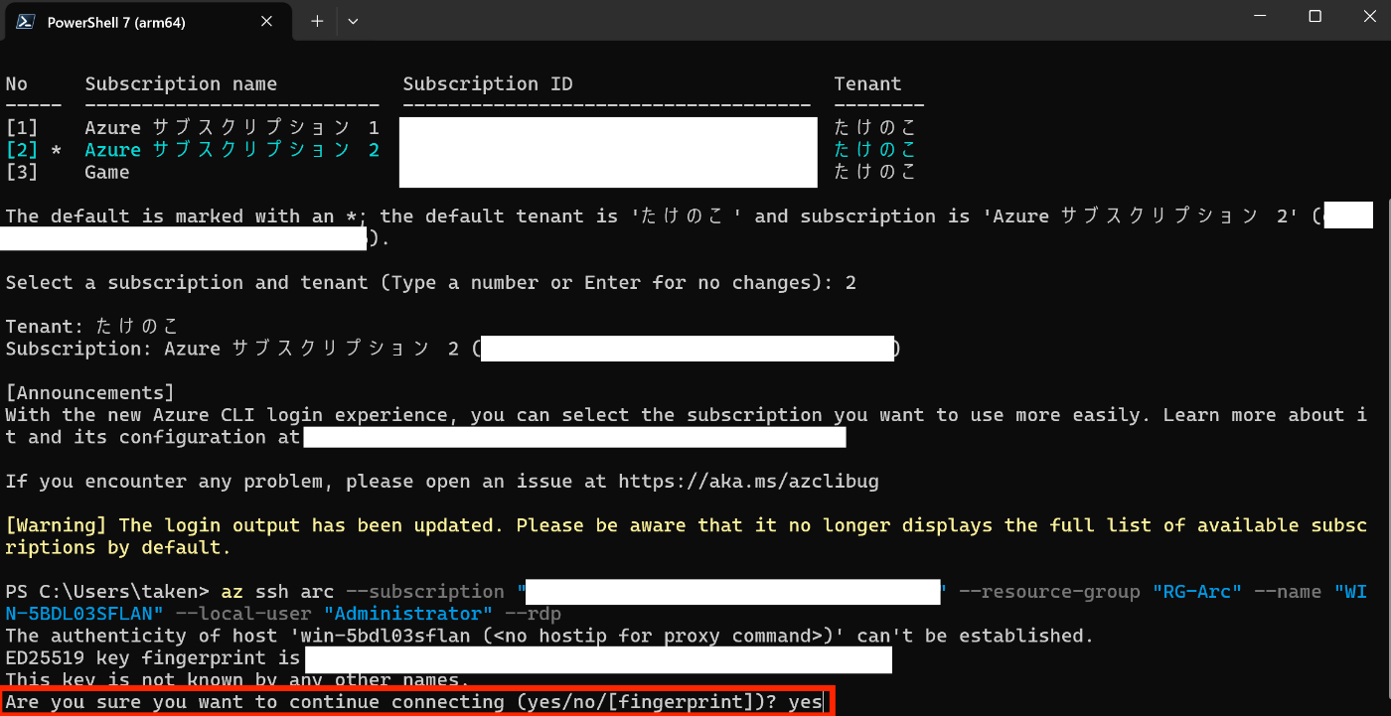Click the 'Tenant' column header
This screenshot has width=1391, height=716.
coord(867,84)
